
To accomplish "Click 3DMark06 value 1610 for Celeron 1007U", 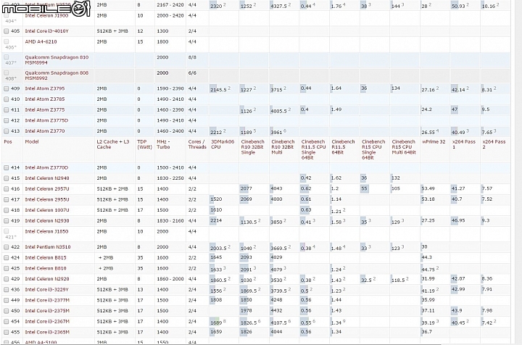I will tap(216, 210).
